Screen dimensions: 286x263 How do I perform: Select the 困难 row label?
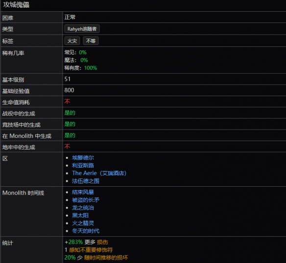pyautogui.click(x=8, y=18)
